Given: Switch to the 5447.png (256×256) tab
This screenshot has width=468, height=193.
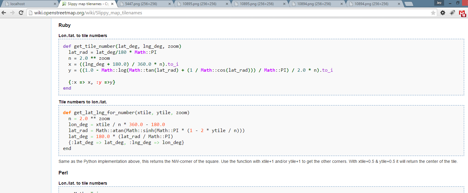Looking at the screenshot, I should point(145,4).
